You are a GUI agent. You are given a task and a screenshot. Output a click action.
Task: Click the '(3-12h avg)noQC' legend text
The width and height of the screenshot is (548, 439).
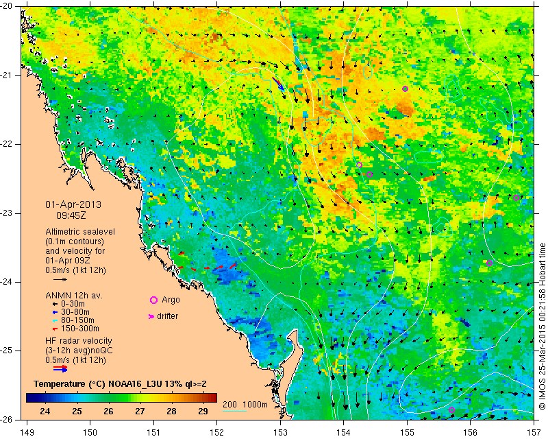[x=79, y=351]
